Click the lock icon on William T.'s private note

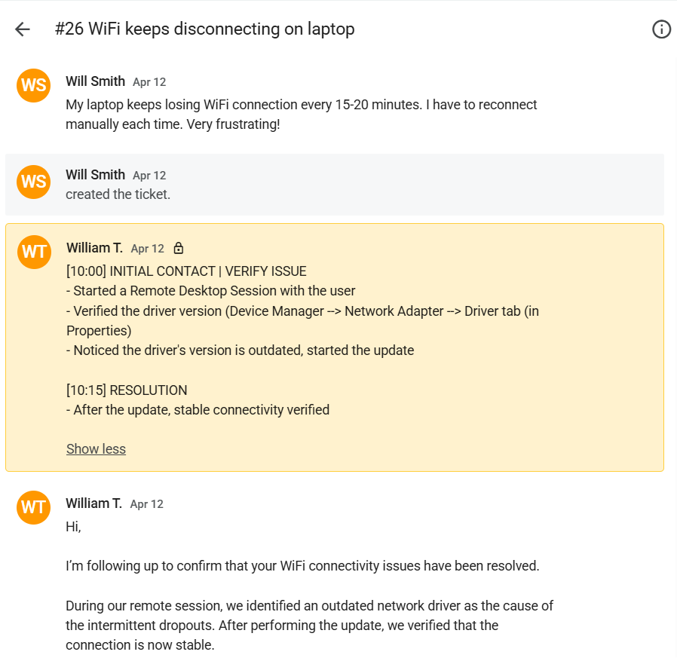point(179,248)
